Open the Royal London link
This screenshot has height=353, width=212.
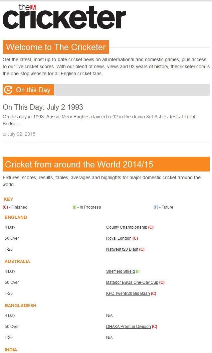pos(119,238)
